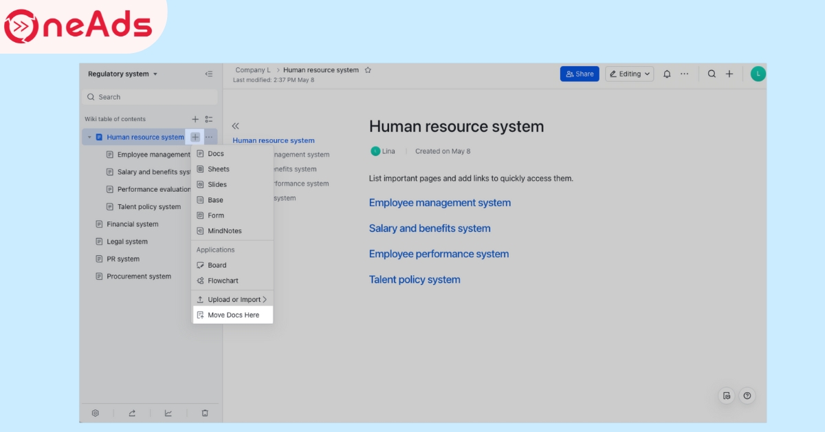Viewport: 825px width, 432px height.
Task: Create new Docs from menu
Action: tap(232, 153)
